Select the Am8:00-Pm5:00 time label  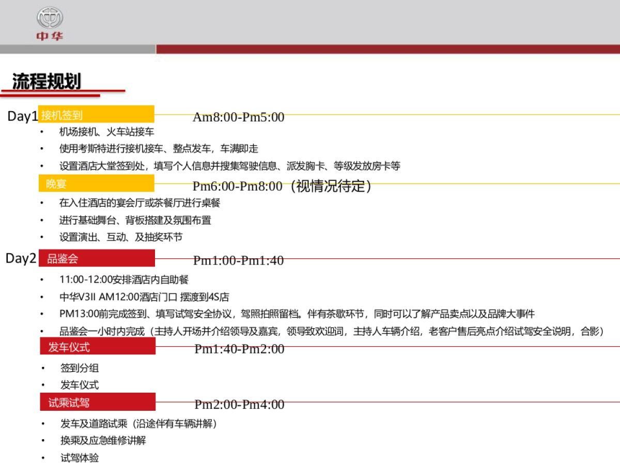click(238, 117)
